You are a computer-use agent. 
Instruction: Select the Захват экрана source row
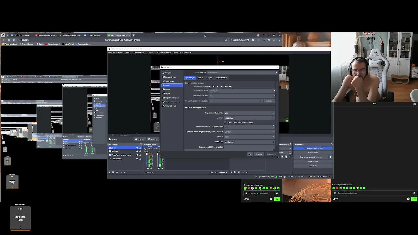(x=125, y=159)
